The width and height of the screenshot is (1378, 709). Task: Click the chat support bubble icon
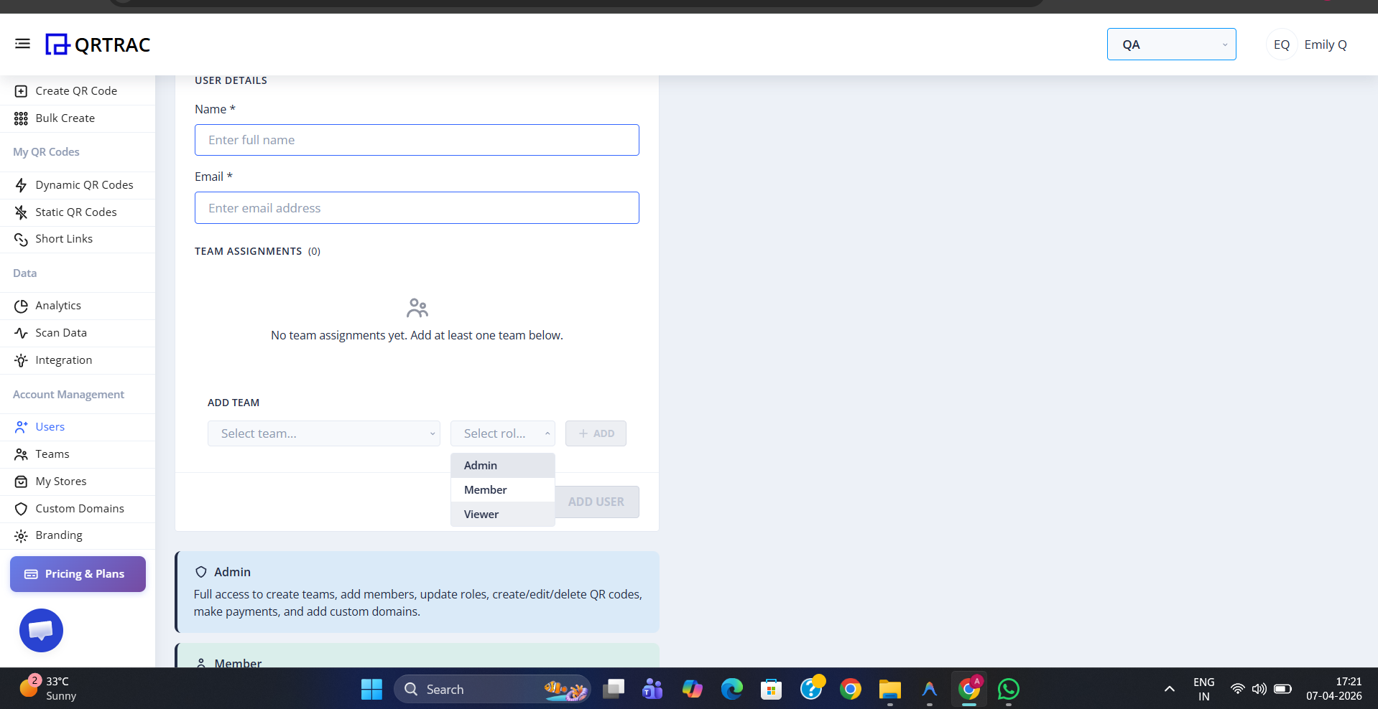pos(40,630)
